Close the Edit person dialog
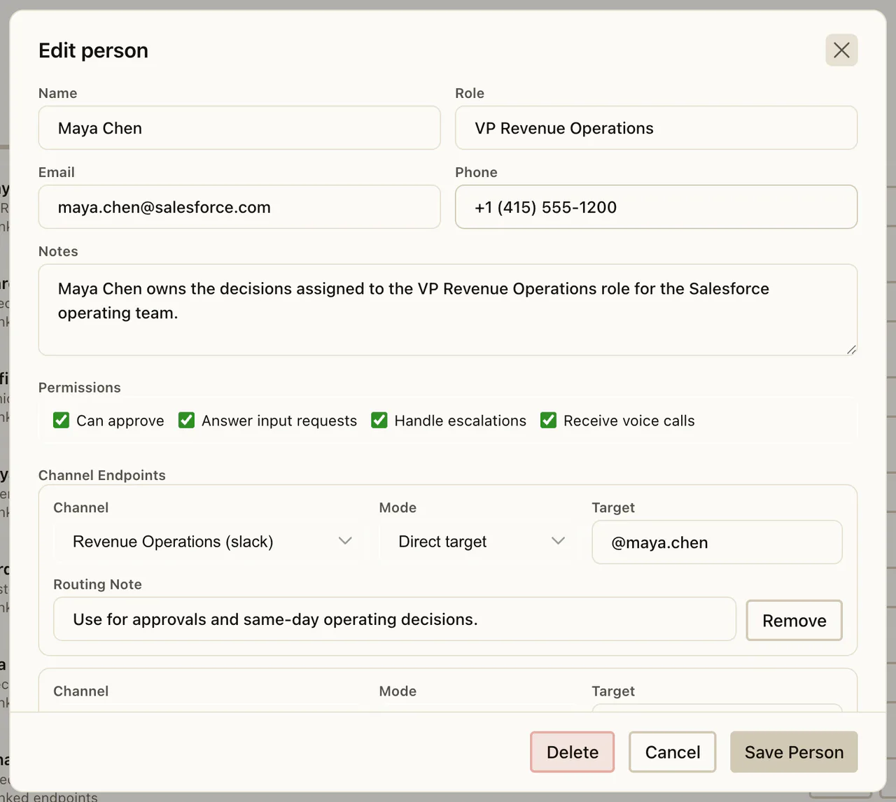Image resolution: width=896 pixels, height=802 pixels. [x=841, y=50]
